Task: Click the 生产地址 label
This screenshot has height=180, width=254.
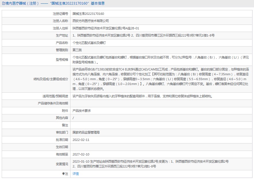Action: [62, 36]
